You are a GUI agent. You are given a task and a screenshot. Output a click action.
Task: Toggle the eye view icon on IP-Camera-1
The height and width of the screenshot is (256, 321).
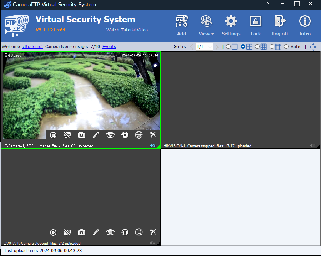coord(110,135)
